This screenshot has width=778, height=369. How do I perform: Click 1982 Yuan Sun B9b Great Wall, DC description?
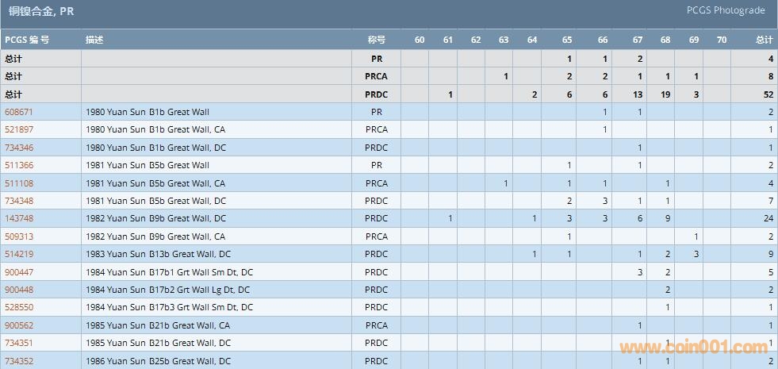(155, 218)
